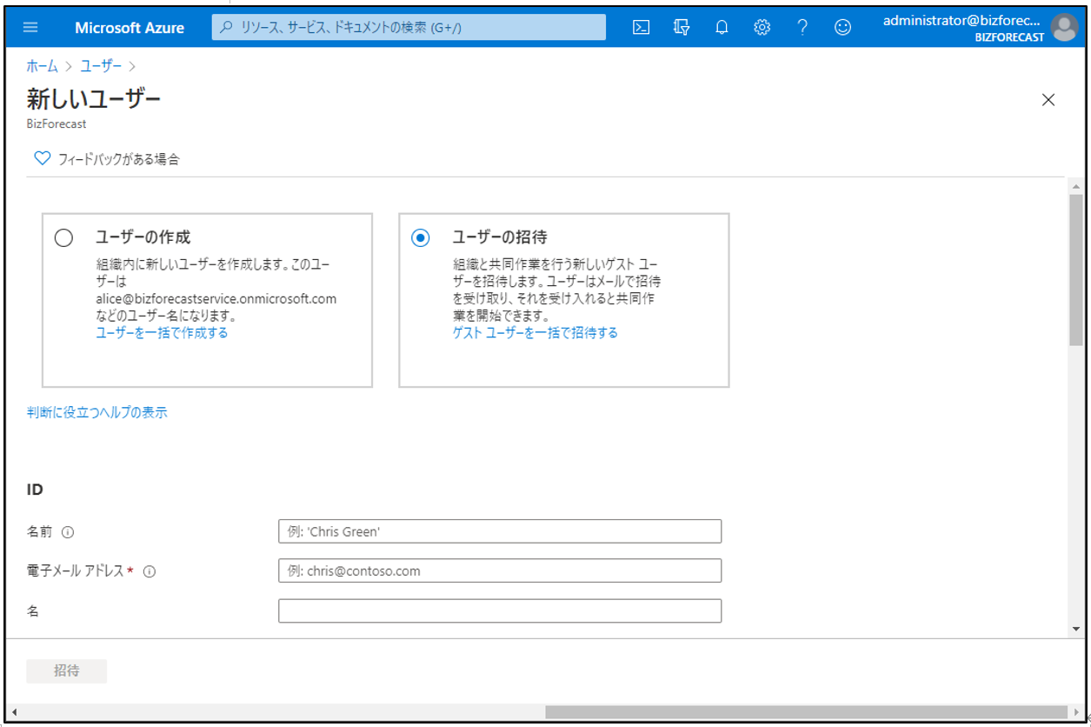Open portal settings gear
Image resolution: width=1091 pixels, height=727 pixels.
click(762, 27)
